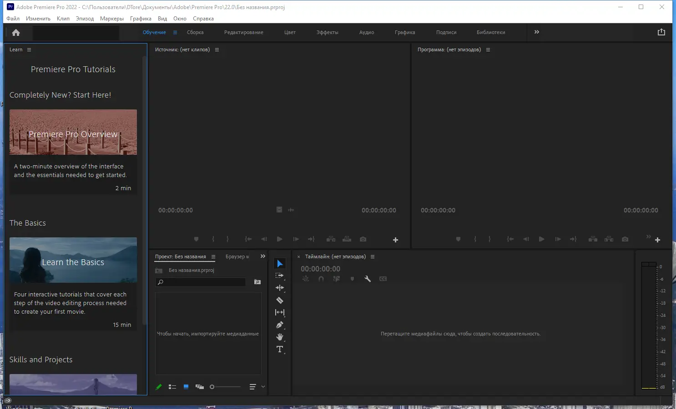
Task: Open the Файл menu
Action: 13,19
